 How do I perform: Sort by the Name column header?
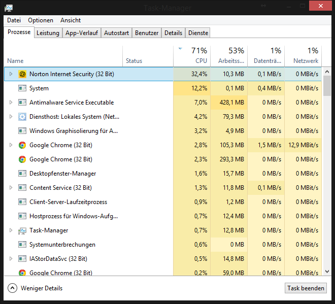(63, 56)
